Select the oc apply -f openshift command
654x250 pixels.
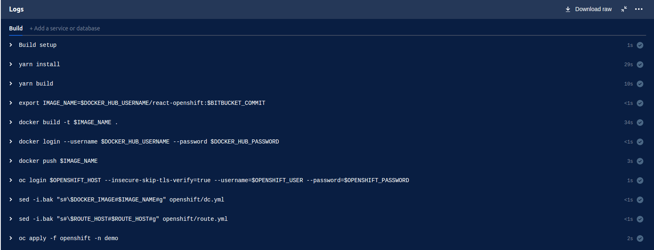(69, 238)
